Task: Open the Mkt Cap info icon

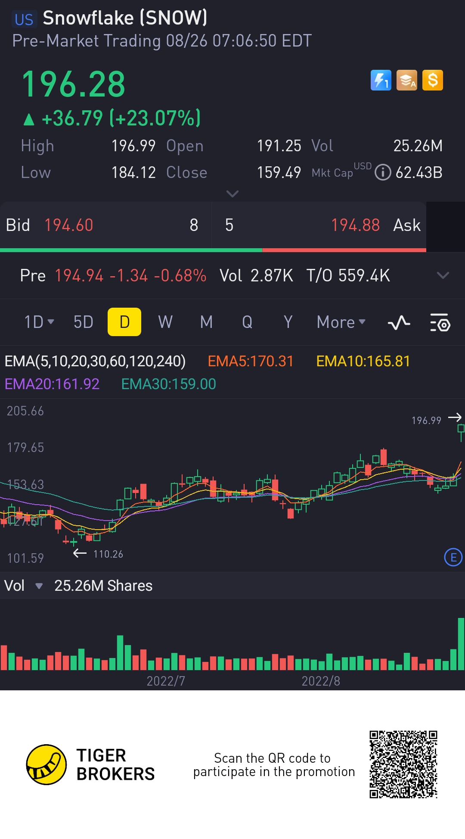Action: click(383, 172)
